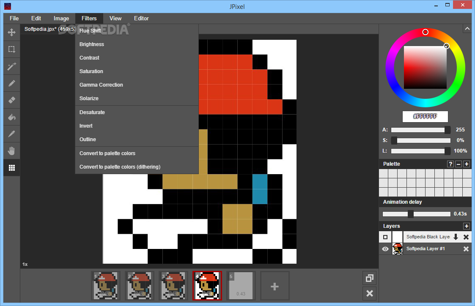
Task: Select the eyedropper color picker tool
Action: tap(12, 134)
